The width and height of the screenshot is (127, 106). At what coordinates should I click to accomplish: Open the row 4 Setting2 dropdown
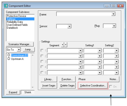pyautogui.click(x=117, y=67)
